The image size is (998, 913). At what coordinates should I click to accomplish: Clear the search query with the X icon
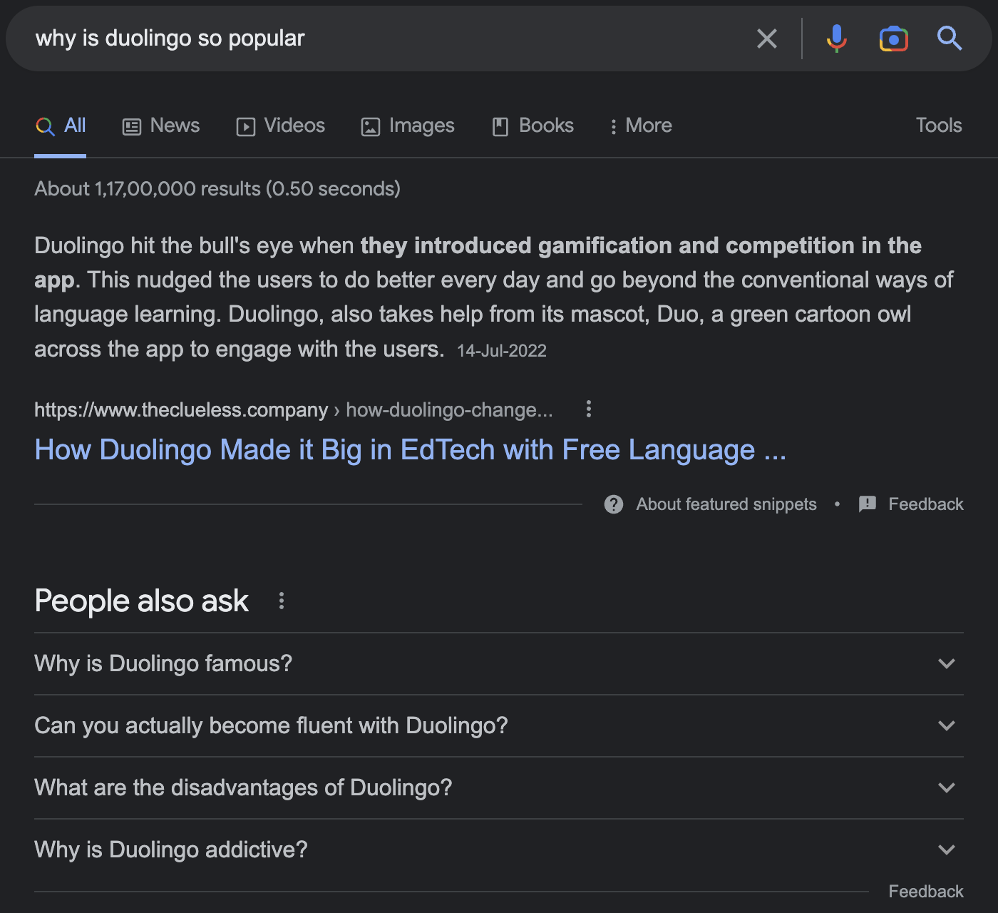click(x=767, y=39)
